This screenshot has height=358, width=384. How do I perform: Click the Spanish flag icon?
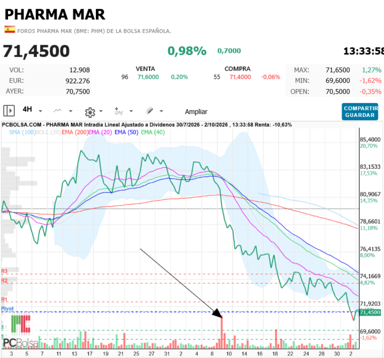(10, 29)
